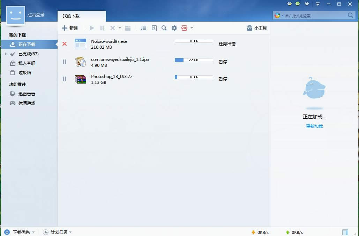Open main menu triangle icon in title bar
Viewport: 359px width, 236px height.
click(318, 4)
